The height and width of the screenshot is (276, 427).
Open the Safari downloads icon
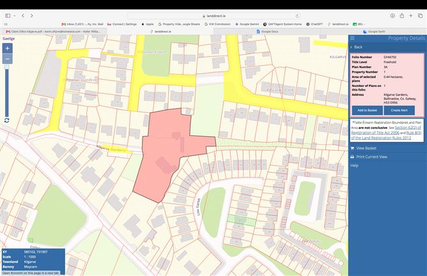click(x=392, y=16)
